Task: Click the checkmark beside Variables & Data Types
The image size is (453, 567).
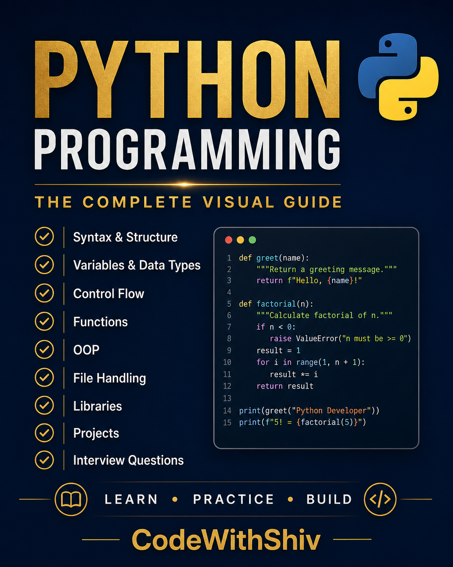Action: coord(44,265)
